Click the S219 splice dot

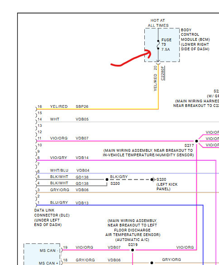133,250
